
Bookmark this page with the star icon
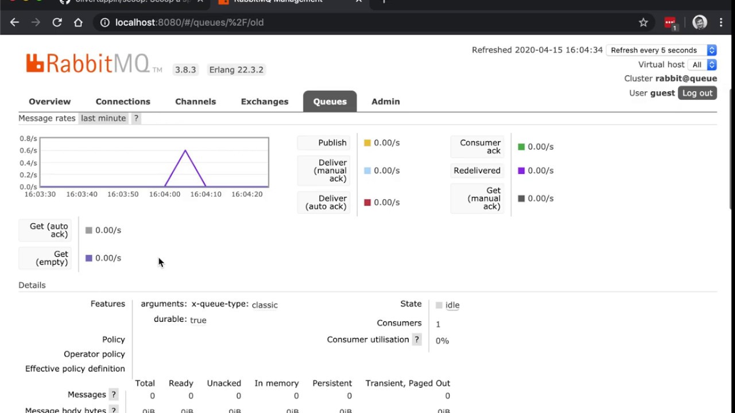pyautogui.click(x=643, y=22)
